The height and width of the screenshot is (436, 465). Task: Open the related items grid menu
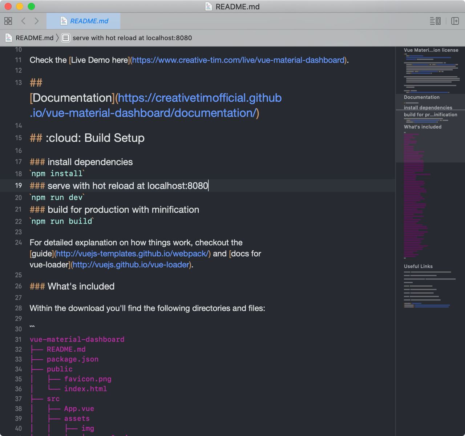coord(8,21)
